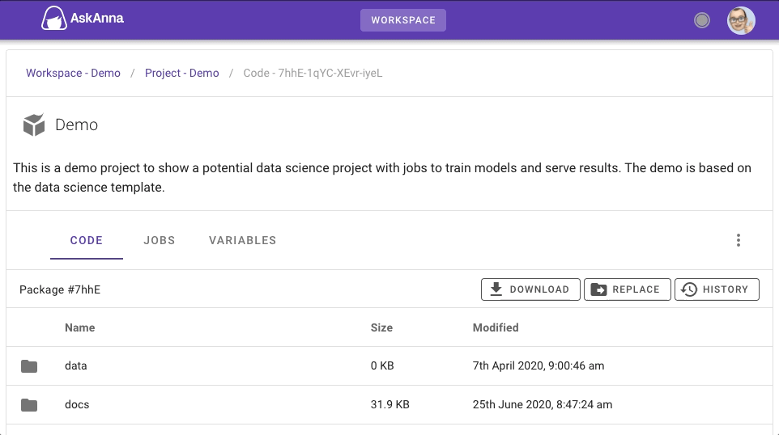
Task: Sort by Size column header
Action: [381, 327]
